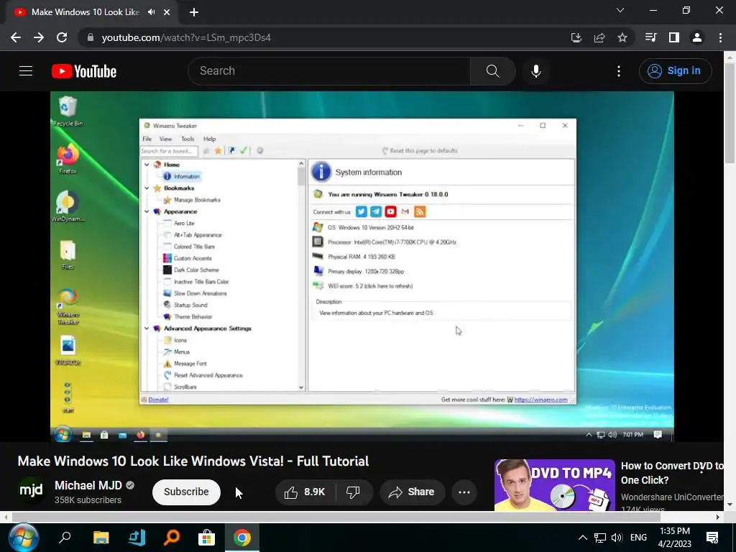The height and width of the screenshot is (552, 736).
Task: Open Chrome profile icon
Action: (697, 37)
